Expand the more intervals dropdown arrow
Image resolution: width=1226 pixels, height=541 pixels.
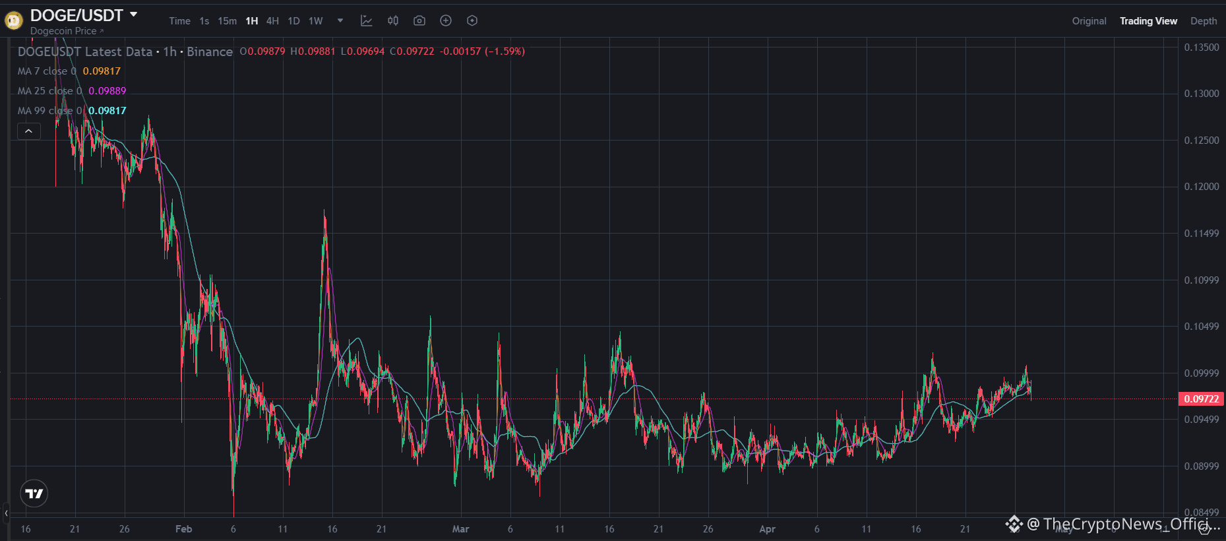(340, 20)
